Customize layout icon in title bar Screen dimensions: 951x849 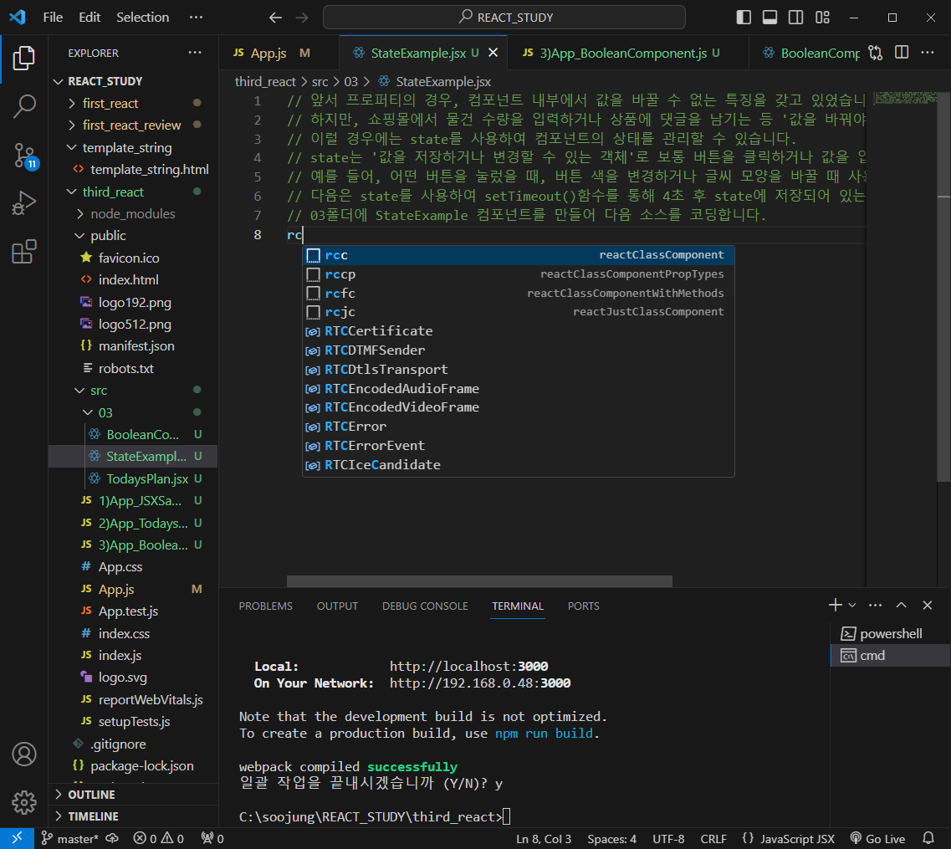coord(822,18)
